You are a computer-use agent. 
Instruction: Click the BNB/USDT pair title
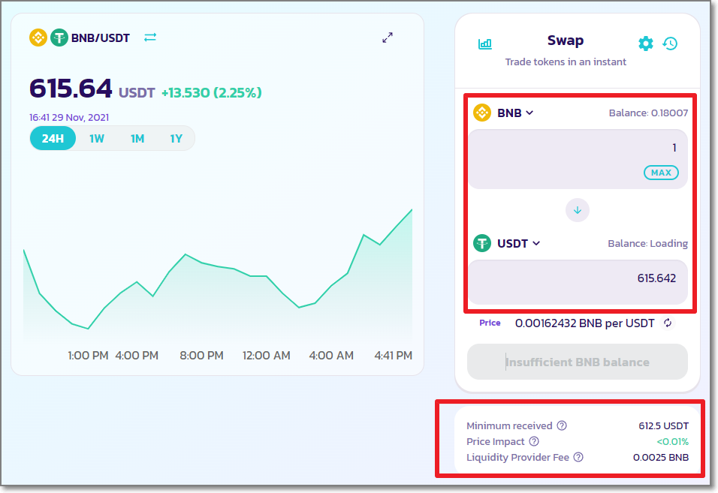[101, 38]
